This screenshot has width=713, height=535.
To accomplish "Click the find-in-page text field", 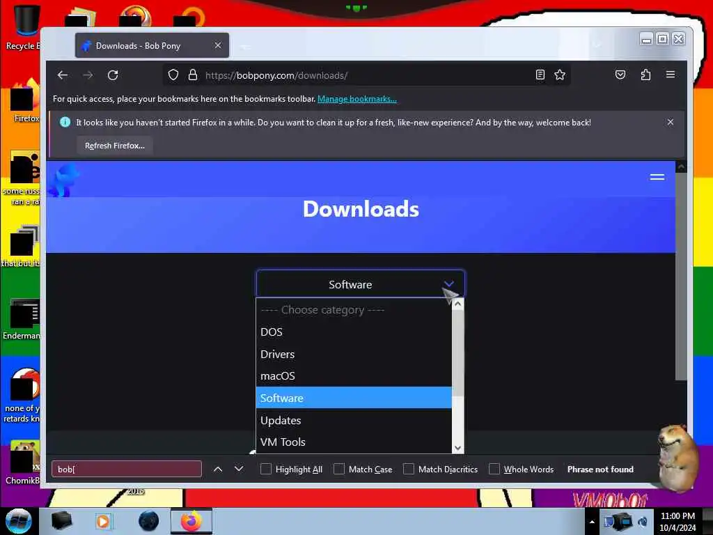I will tap(127, 469).
